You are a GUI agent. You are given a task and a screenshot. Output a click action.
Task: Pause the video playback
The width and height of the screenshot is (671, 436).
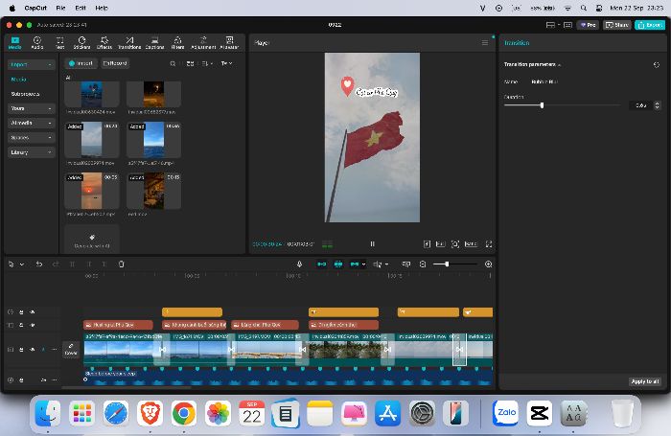point(372,244)
